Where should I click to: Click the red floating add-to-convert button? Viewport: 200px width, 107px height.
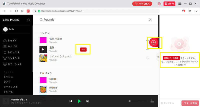153,42
